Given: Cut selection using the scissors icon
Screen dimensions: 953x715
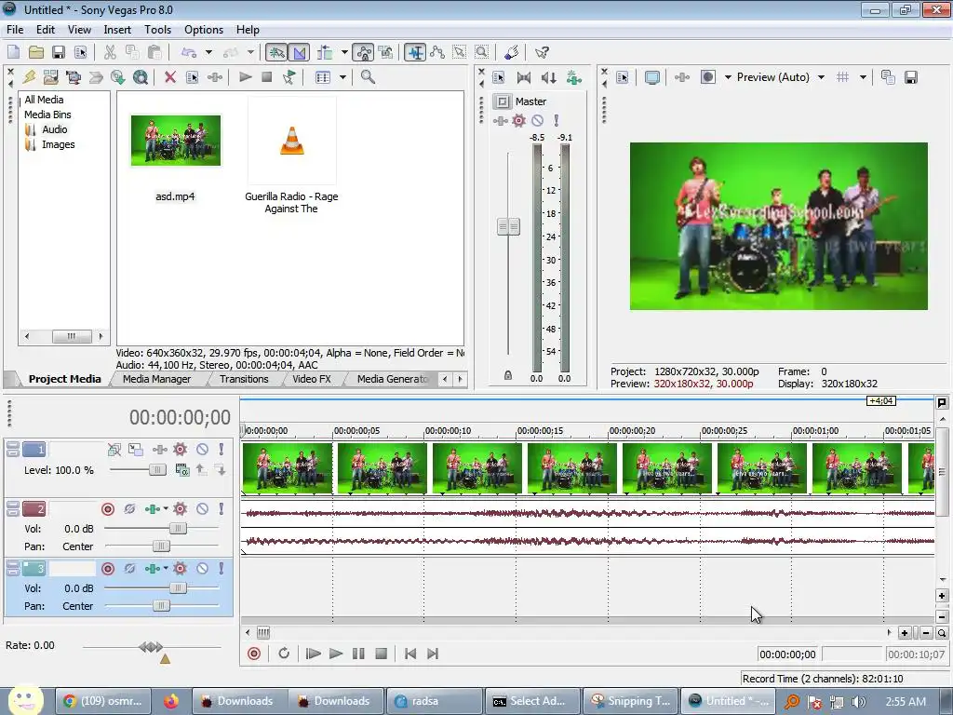Looking at the screenshot, I should point(110,53).
